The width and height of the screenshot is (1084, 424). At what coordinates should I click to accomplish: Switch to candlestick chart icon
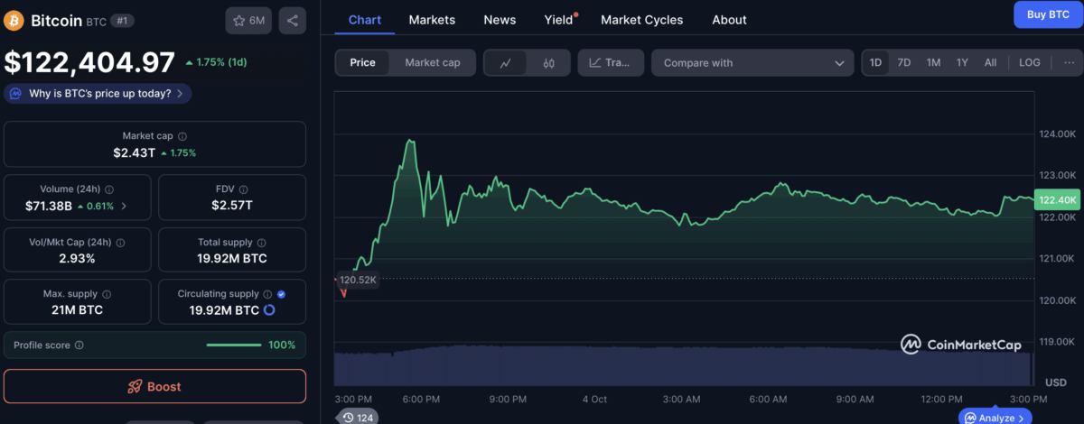pyautogui.click(x=548, y=63)
